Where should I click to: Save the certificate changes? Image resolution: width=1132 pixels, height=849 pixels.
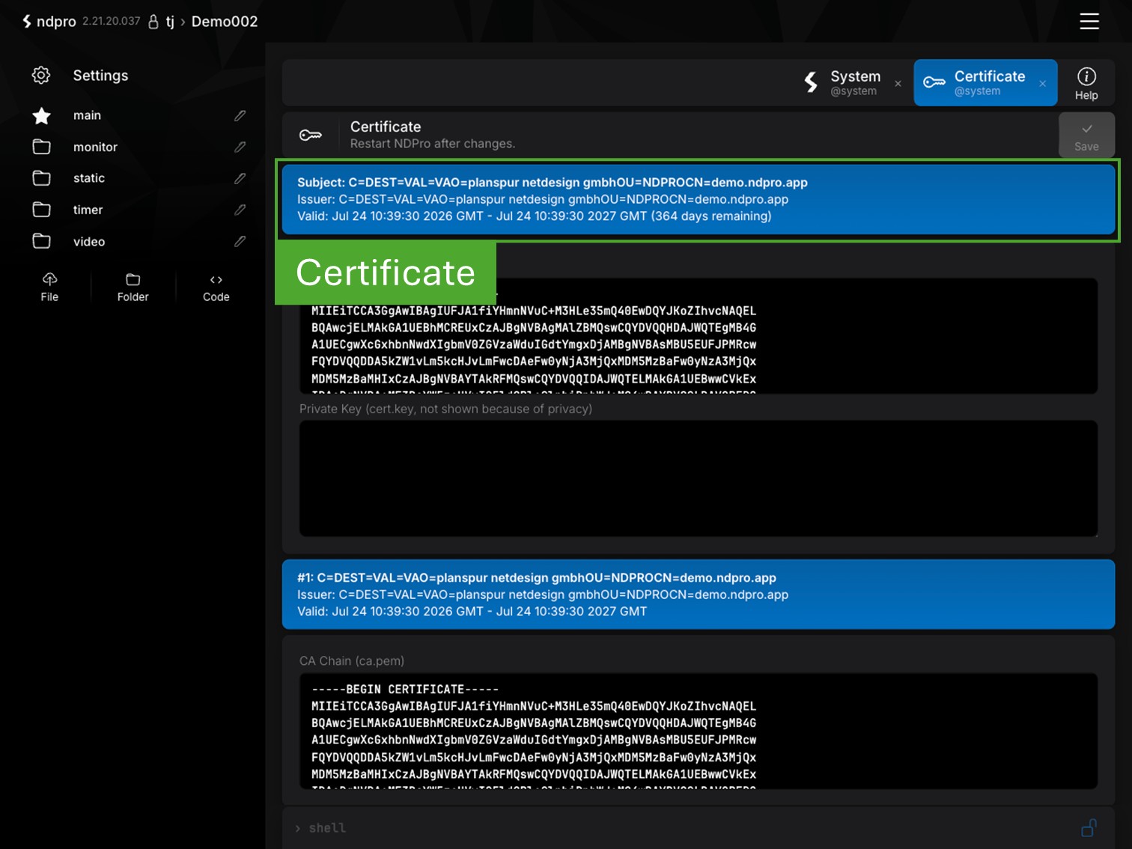[1086, 136]
